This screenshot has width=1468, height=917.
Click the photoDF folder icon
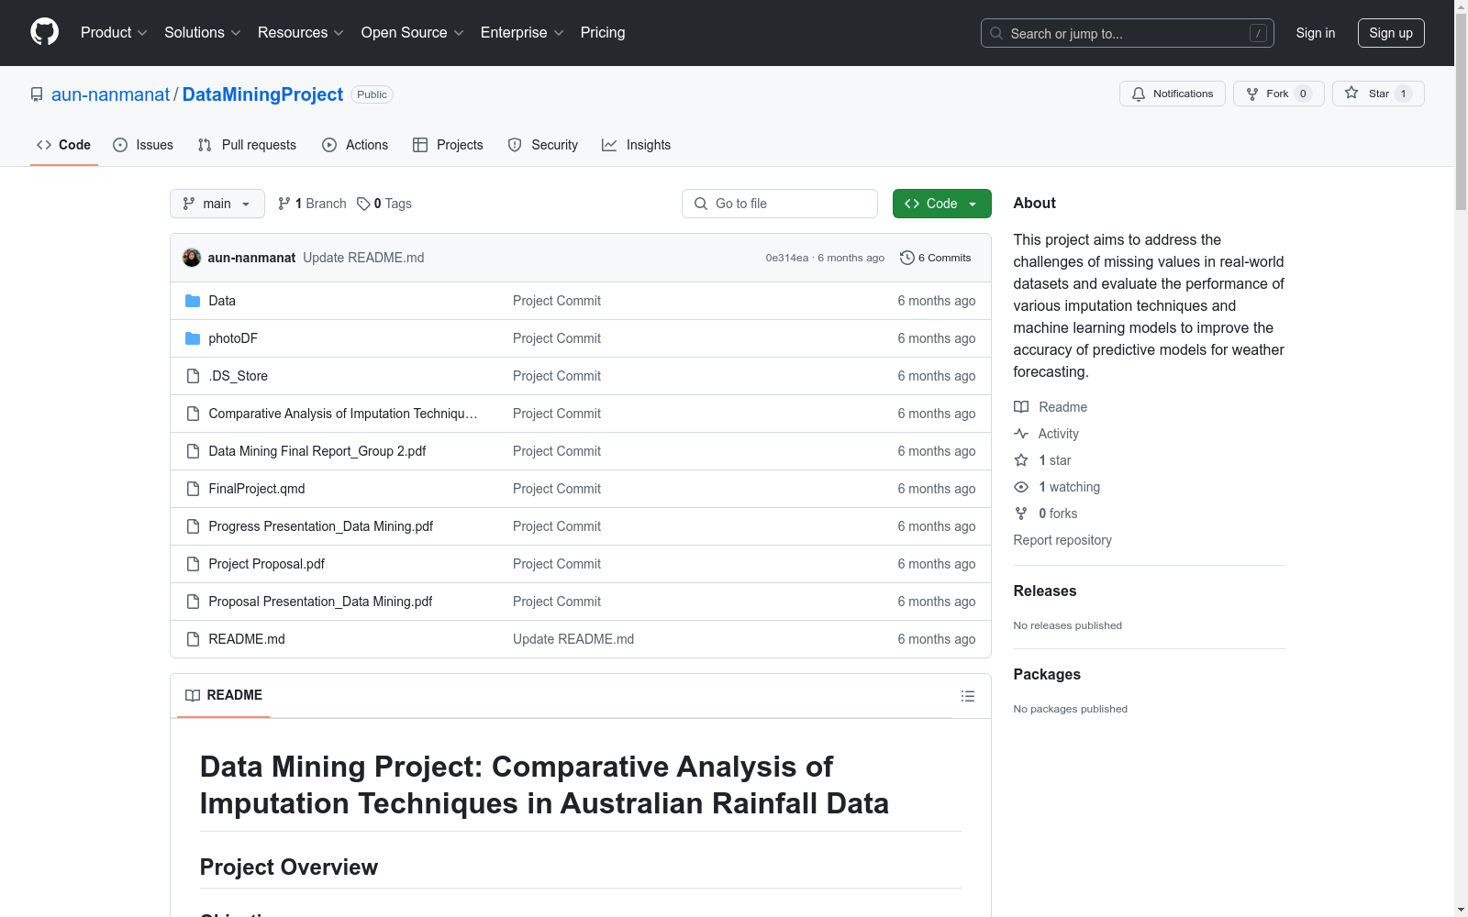point(193,338)
